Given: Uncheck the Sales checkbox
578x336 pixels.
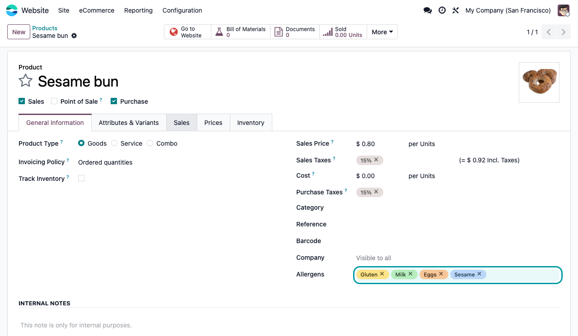Looking at the screenshot, I should click(x=22, y=101).
